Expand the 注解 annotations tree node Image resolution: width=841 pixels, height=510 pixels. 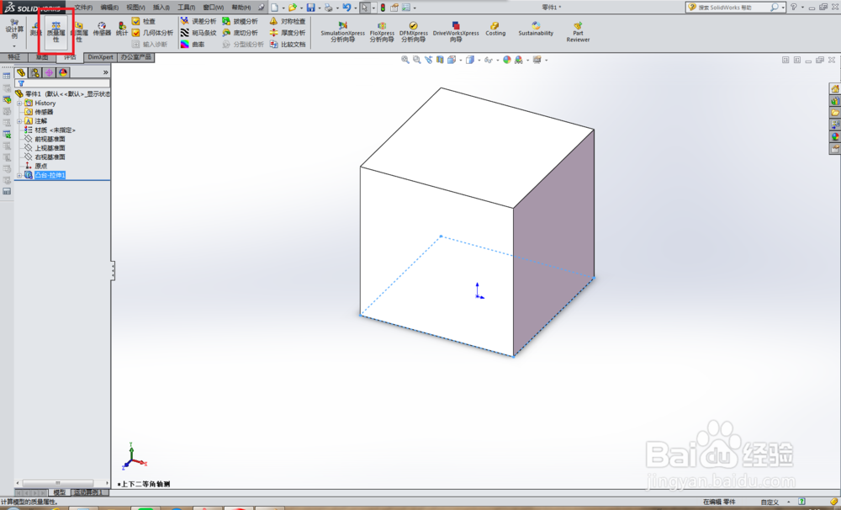(19, 121)
